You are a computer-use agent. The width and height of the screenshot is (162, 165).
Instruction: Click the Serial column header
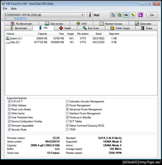point(99,34)
